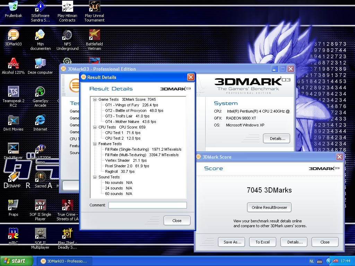Open the mIRC desktop icon
This screenshot has width=355, height=266.
tap(14, 237)
